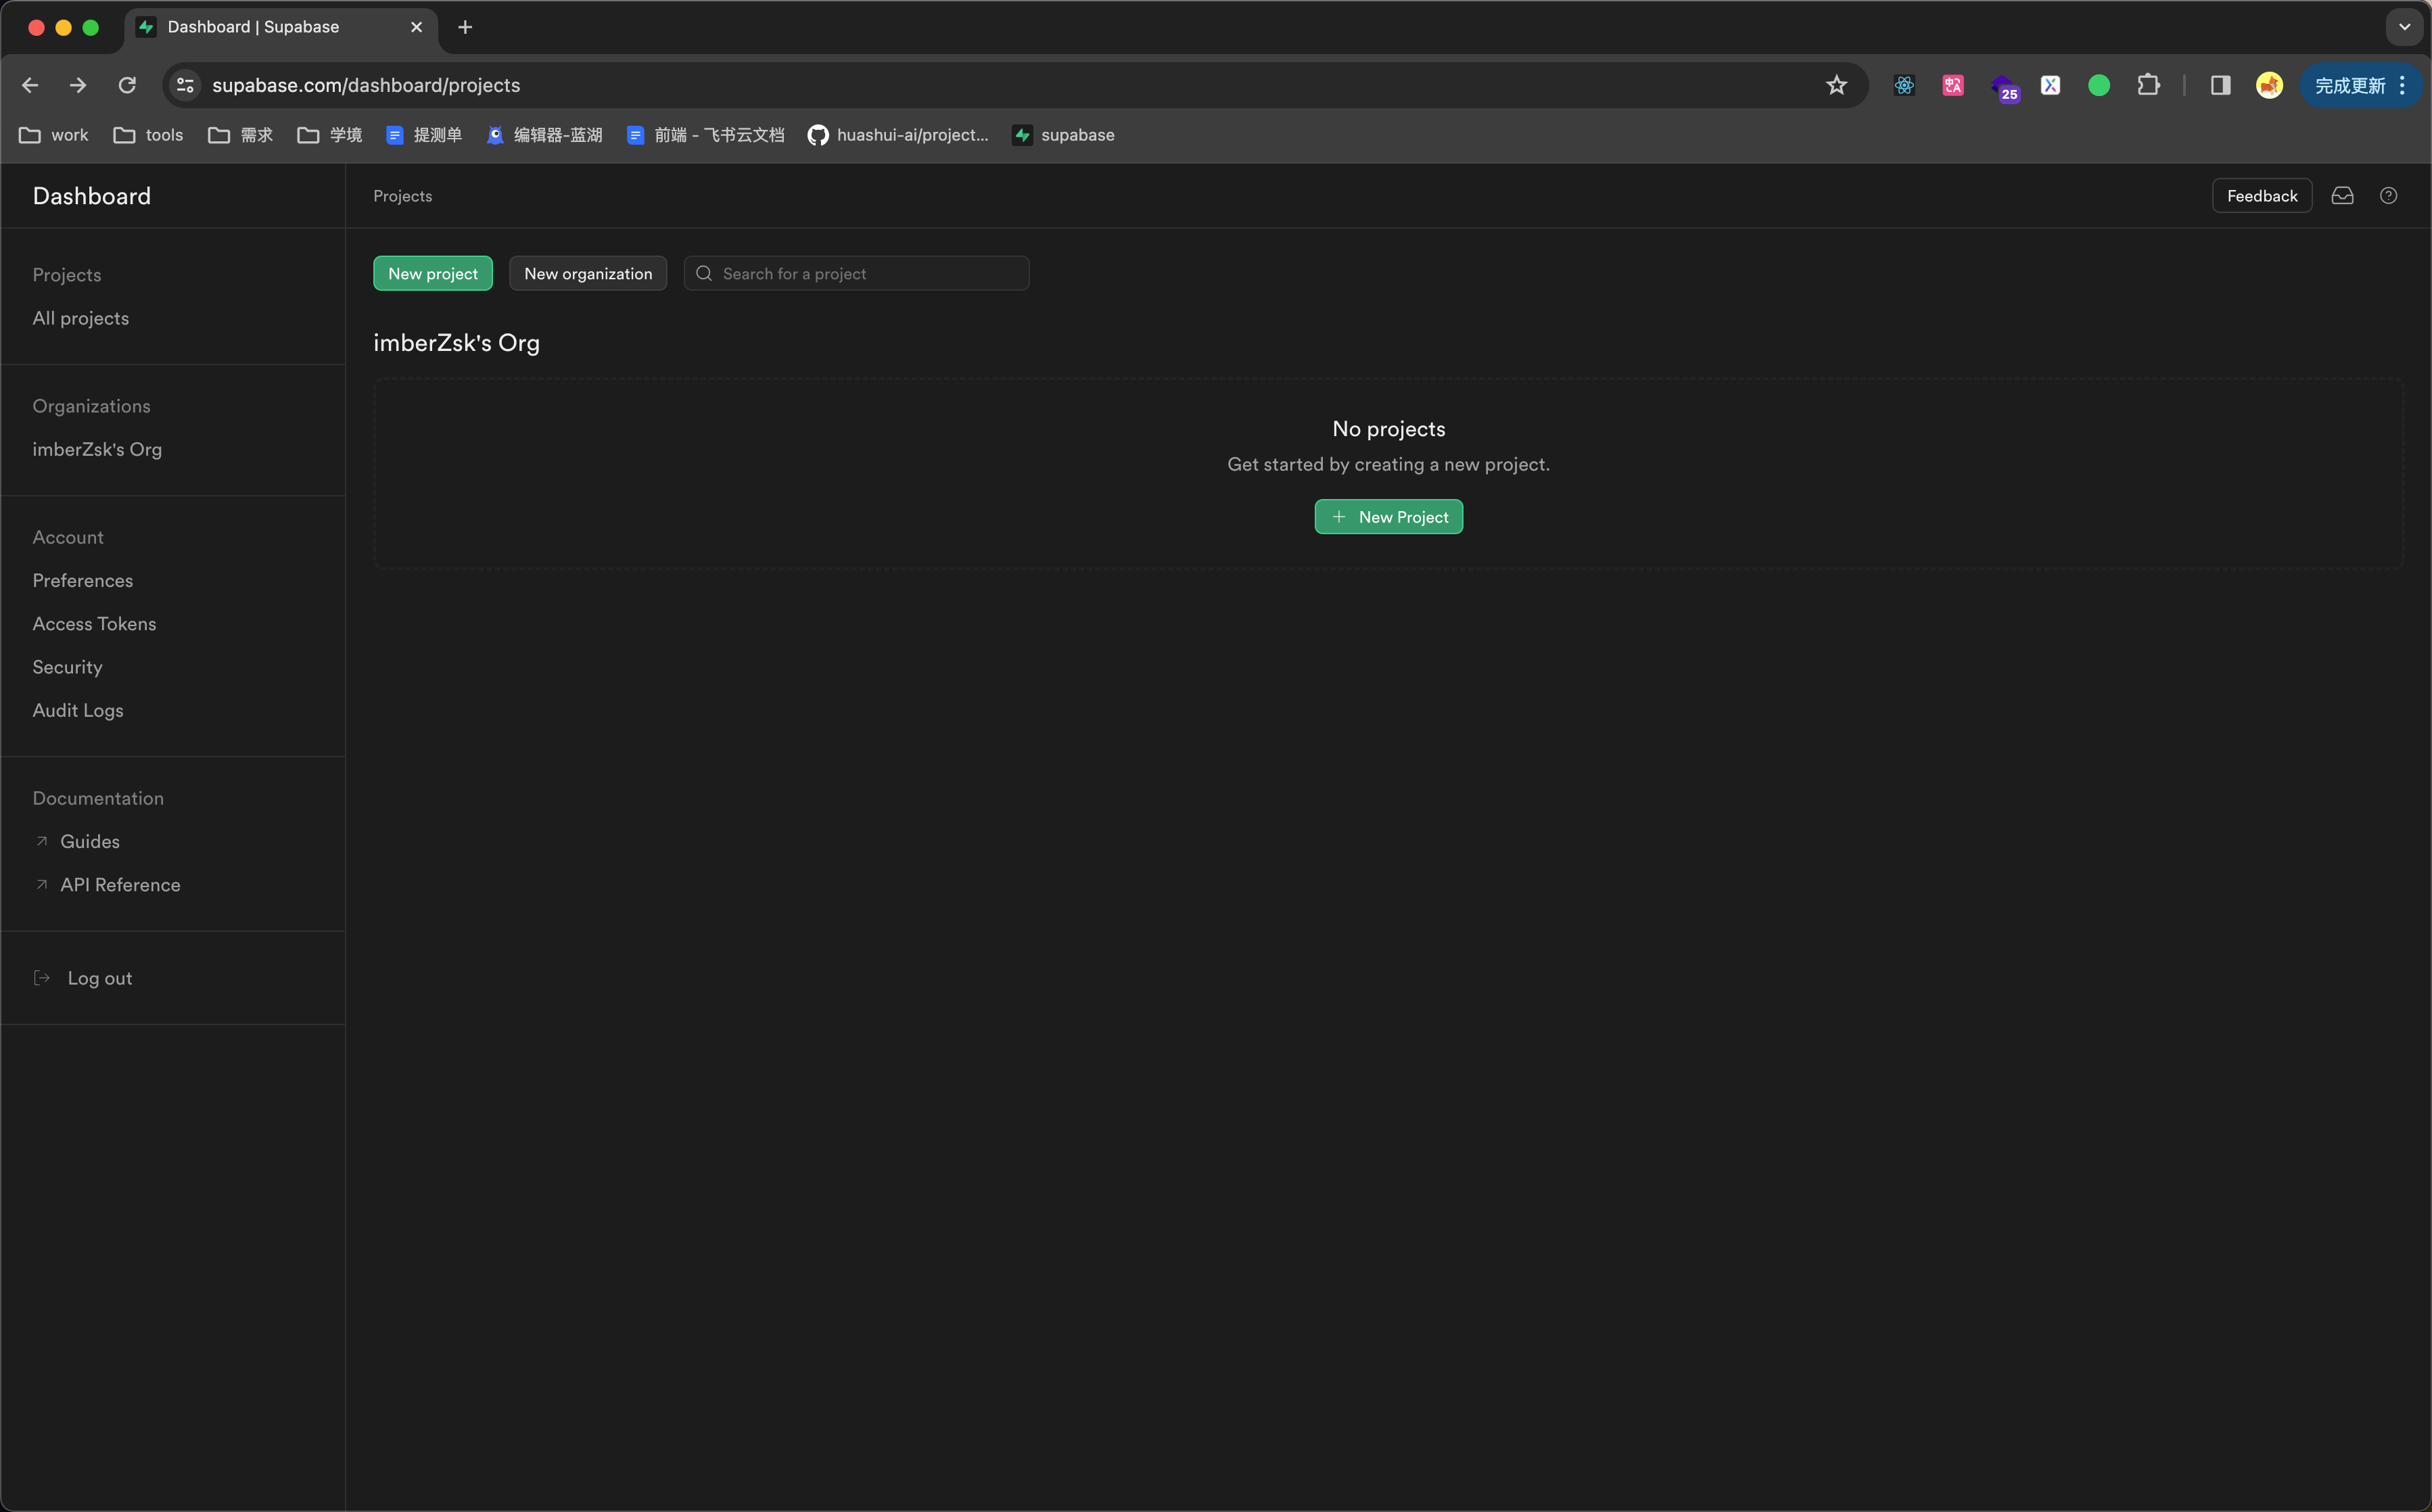This screenshot has height=1512, width=2432.
Task: Click the plus New Project button in empty state
Action: pos(1389,517)
